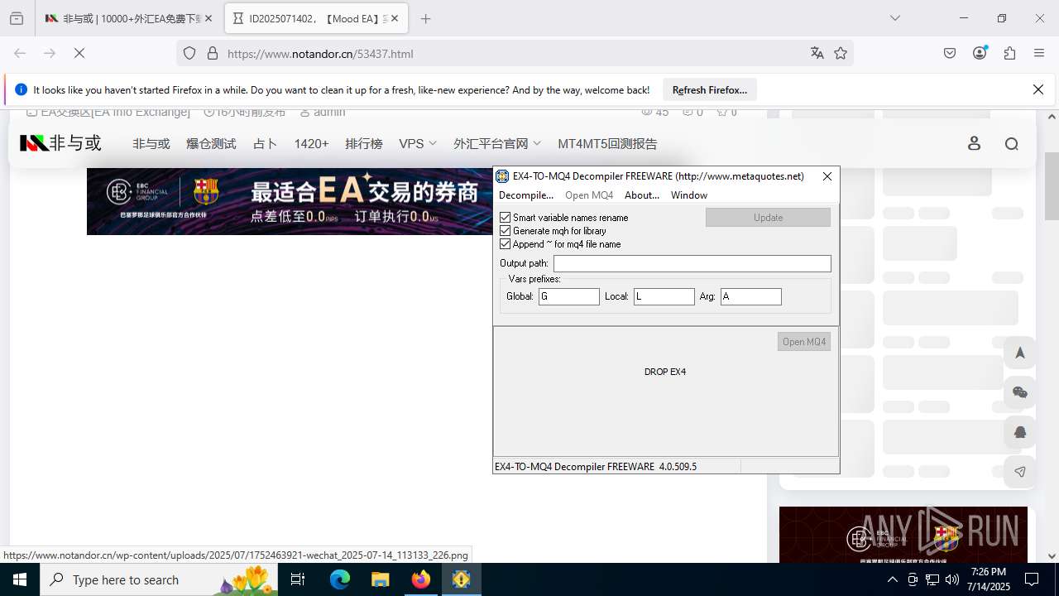The height and width of the screenshot is (596, 1059).
Task: Click the back-to-top arrow side button
Action: (1020, 353)
